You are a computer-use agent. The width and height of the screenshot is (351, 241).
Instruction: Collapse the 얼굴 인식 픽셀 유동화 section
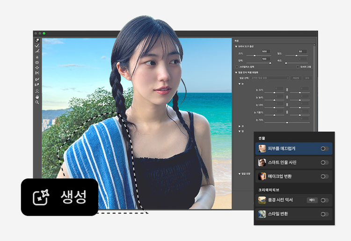point(236,72)
